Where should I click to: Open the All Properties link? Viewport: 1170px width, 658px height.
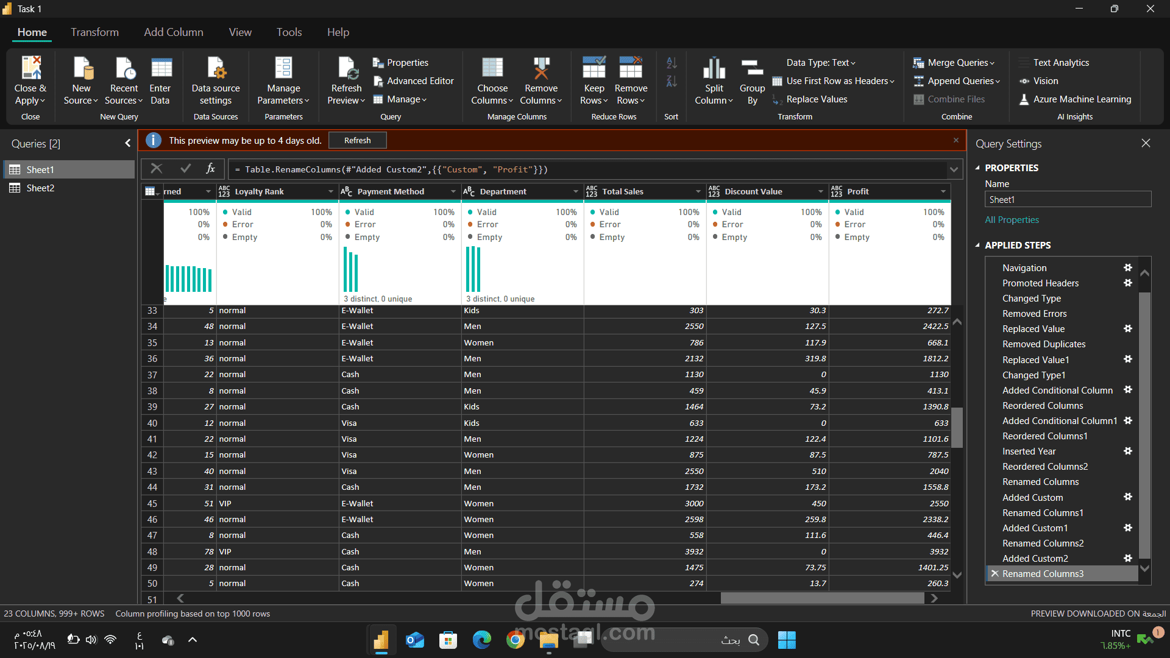1012,219
